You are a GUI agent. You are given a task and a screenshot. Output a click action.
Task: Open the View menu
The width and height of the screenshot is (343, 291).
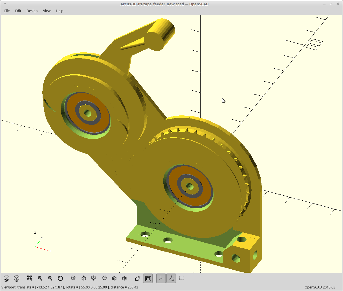47,11
